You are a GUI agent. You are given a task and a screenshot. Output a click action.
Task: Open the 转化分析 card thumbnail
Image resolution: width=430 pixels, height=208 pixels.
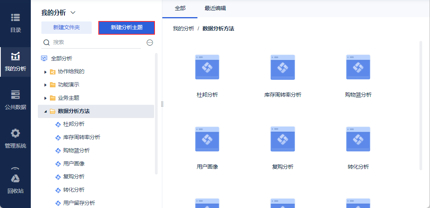(x=358, y=139)
